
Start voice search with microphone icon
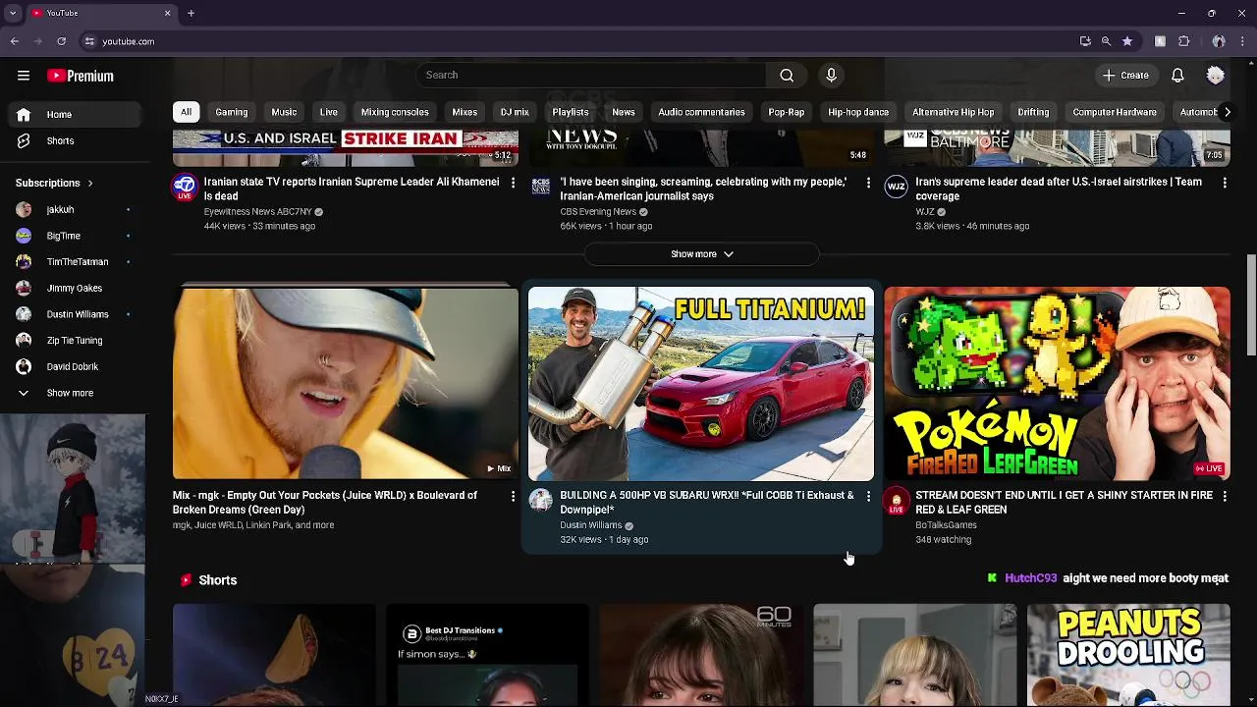pos(831,75)
